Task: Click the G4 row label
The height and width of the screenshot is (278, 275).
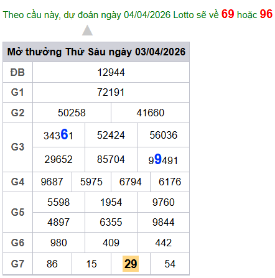Action: click(17, 182)
